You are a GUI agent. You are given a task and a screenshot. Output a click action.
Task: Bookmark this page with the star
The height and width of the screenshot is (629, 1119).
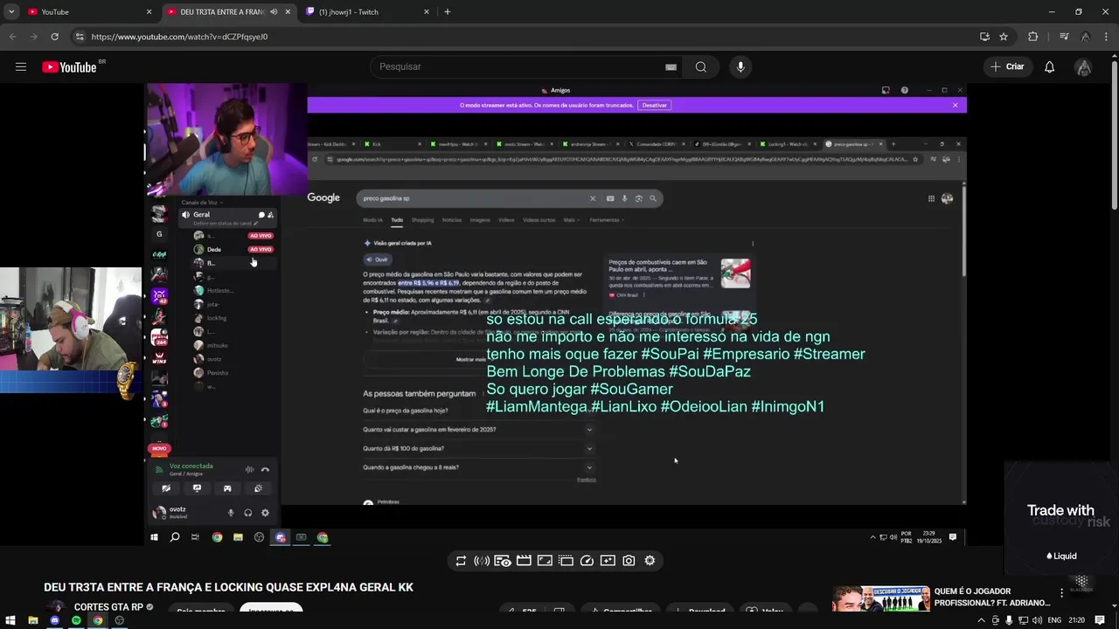pyautogui.click(x=1004, y=37)
